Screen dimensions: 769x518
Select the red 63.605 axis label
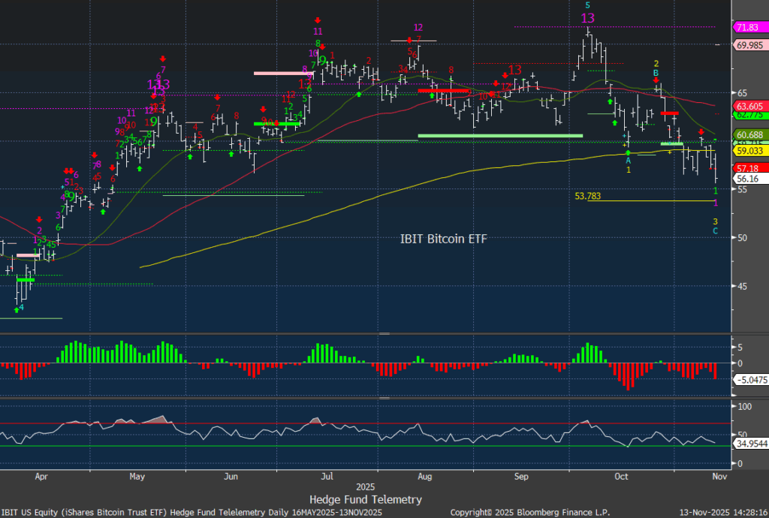pyautogui.click(x=747, y=107)
